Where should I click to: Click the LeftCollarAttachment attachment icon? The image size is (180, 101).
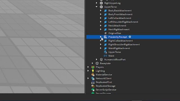(x=105, y=18)
